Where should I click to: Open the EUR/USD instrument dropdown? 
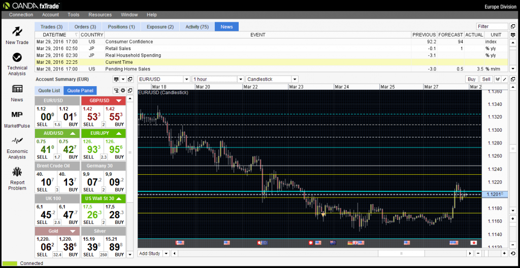pyautogui.click(x=187, y=80)
